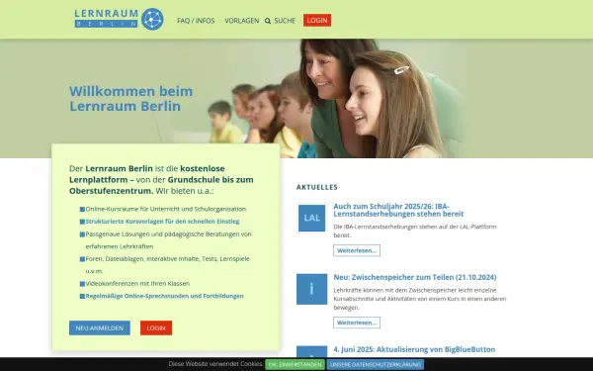This screenshot has height=371, width=593.
Task: Click the icon beside BigBlueButton news
Action: tap(311, 351)
